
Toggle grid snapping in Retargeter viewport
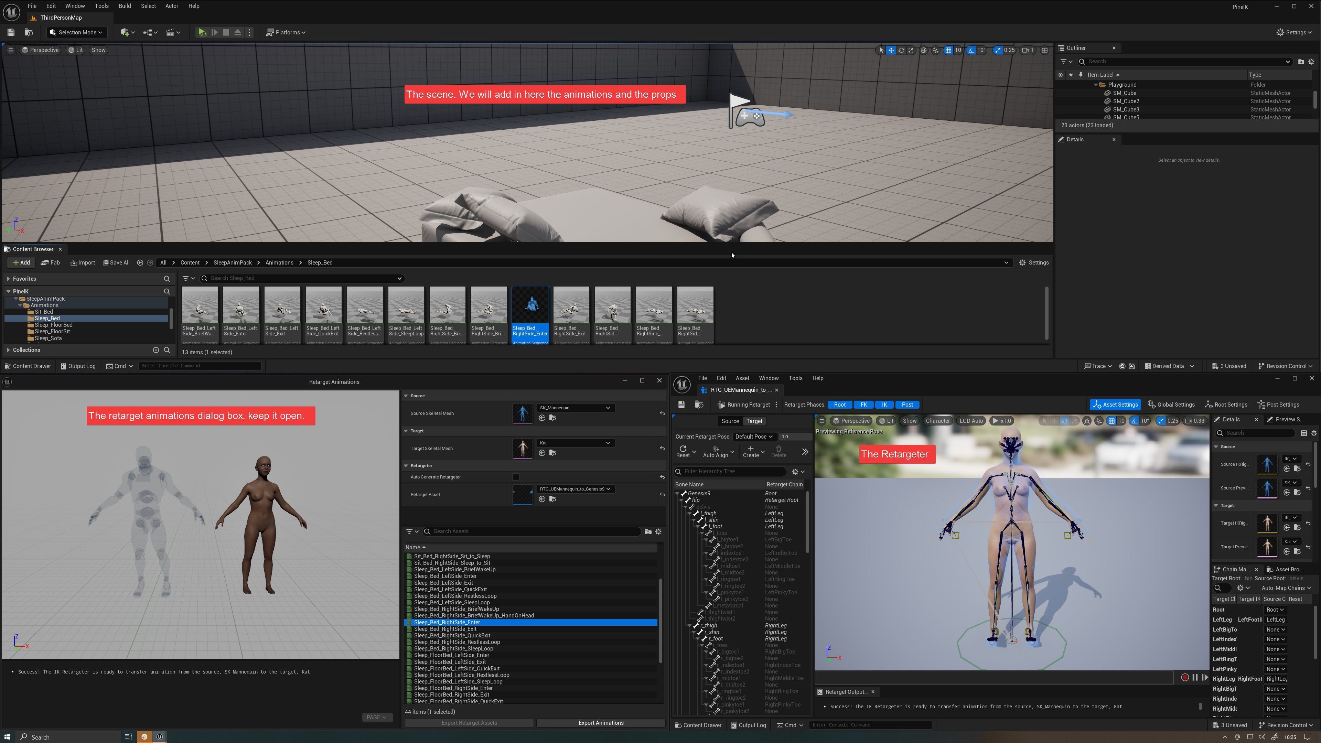1112,421
